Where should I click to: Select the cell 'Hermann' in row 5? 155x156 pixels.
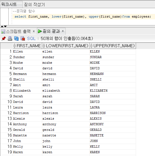coord(27,74)
